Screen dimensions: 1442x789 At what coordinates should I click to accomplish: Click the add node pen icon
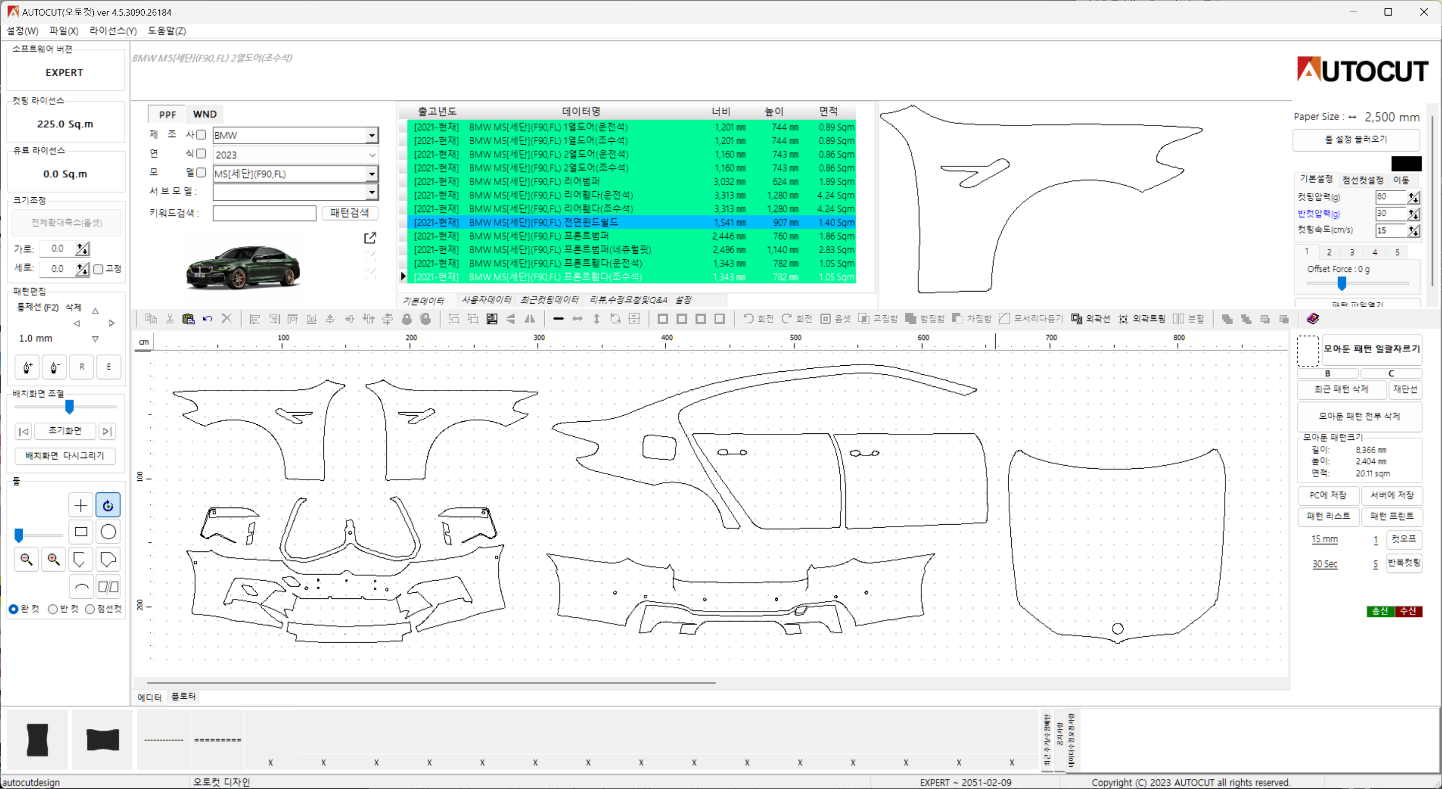pos(27,367)
